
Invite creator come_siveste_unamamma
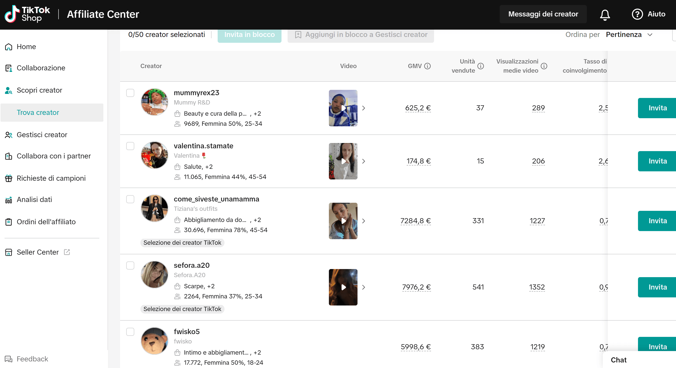657,221
